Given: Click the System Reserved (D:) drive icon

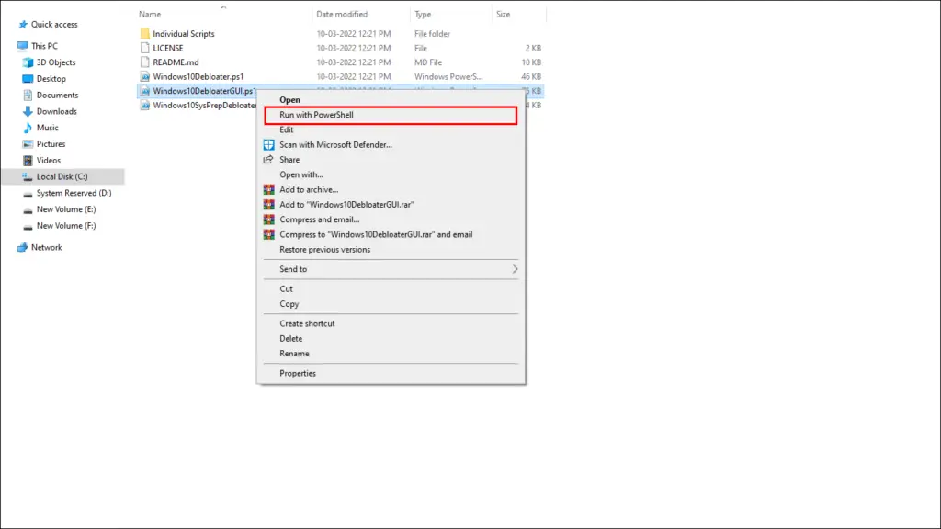Looking at the screenshot, I should 28,194.
